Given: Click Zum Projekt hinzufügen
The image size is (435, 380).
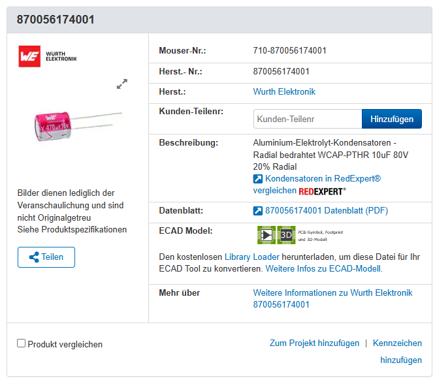Looking at the screenshot, I should [314, 343].
